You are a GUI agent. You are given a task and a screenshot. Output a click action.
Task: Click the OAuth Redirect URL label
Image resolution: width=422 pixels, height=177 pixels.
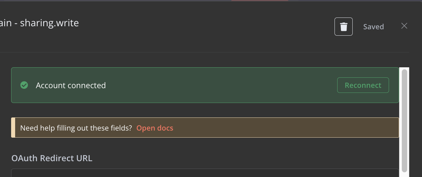(52, 158)
